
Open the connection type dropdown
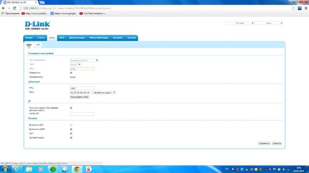[84, 61]
